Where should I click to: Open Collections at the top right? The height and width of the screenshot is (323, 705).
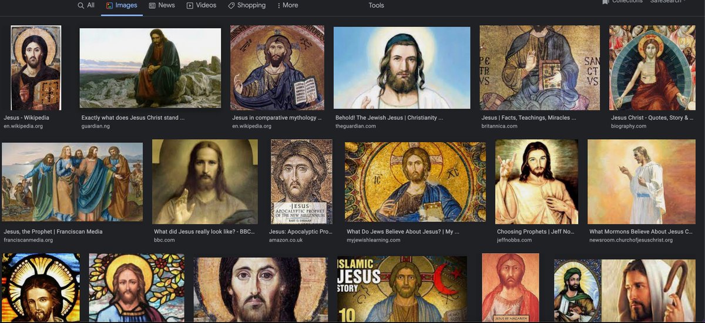622,2
